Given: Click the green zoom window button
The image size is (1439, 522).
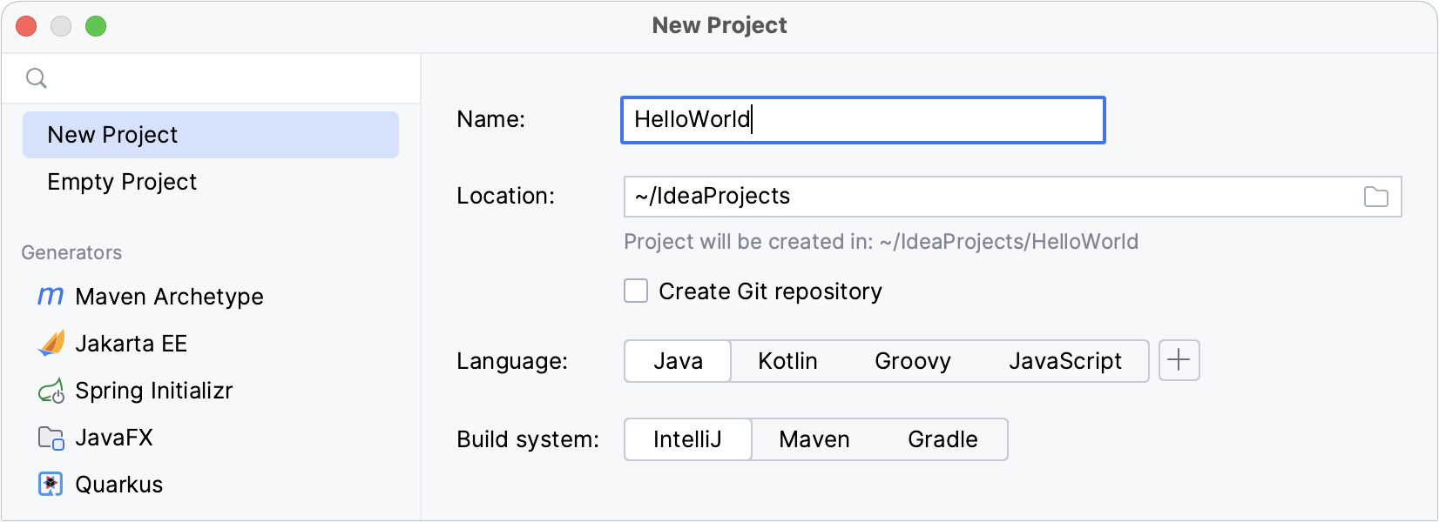Looking at the screenshot, I should (96, 26).
